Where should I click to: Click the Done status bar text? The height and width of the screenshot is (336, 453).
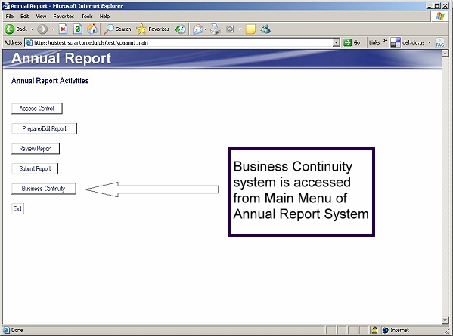pyautogui.click(x=17, y=330)
